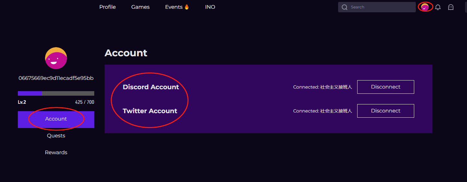The width and height of the screenshot is (467, 182).
Task: Click the fire icon beside Events
Action: coord(187,7)
